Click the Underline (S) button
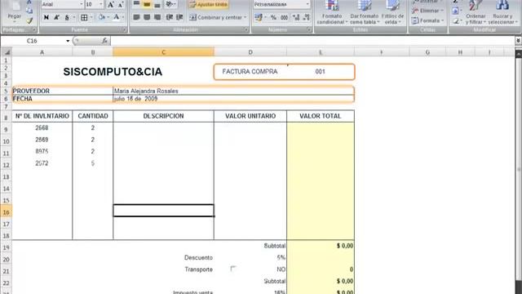Screen dimensions: 522x294 coord(67,17)
